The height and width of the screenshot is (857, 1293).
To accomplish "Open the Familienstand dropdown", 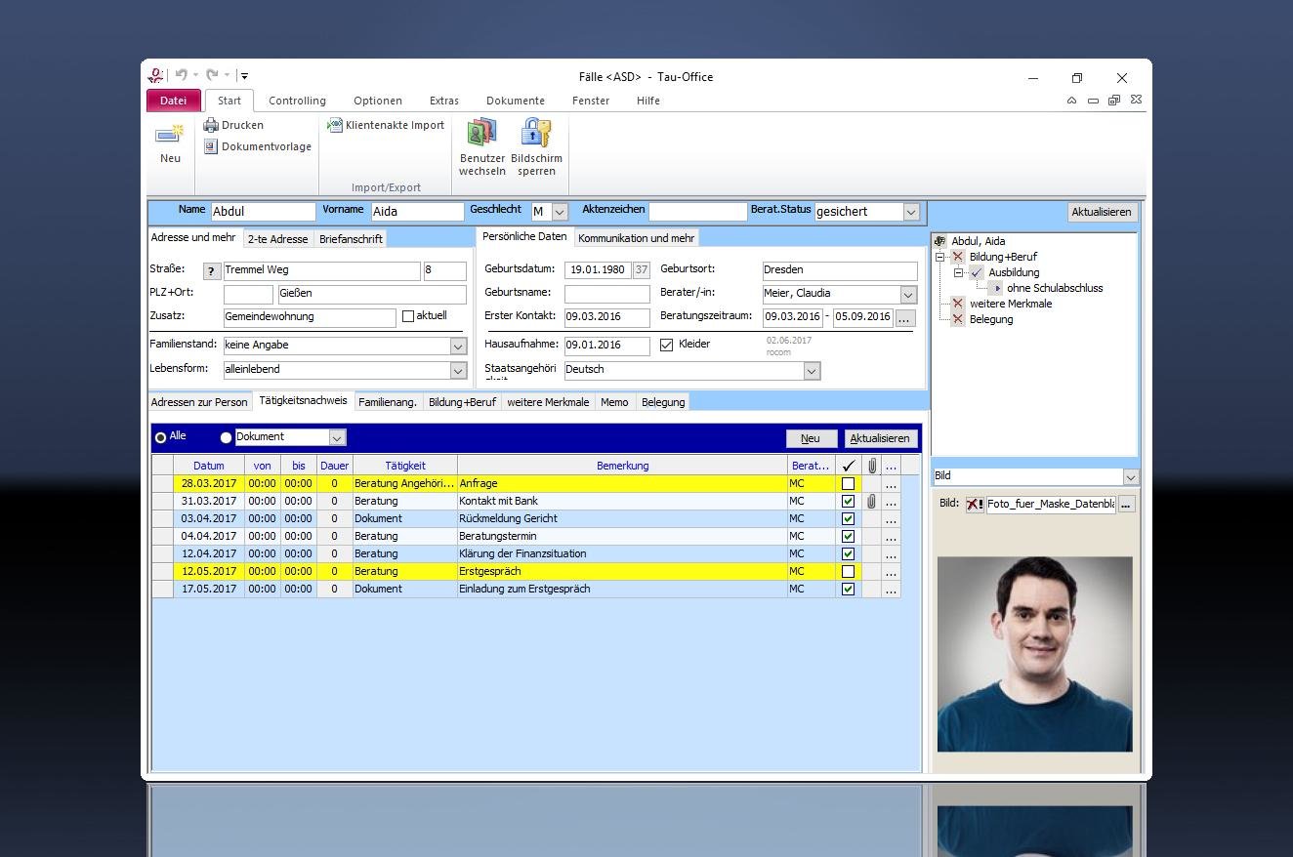I will click(x=458, y=346).
